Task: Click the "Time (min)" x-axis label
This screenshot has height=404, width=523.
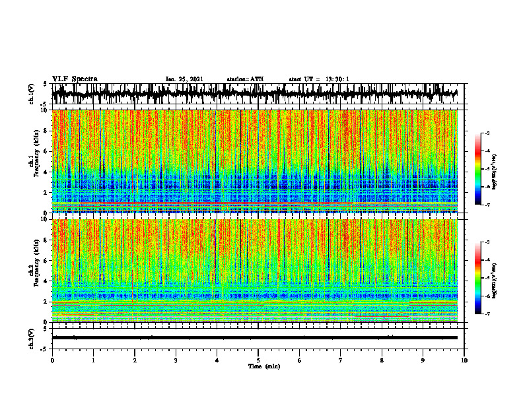Action: [264, 366]
